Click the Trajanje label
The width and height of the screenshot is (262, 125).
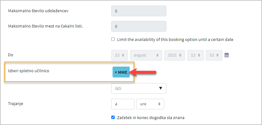coord(16,104)
